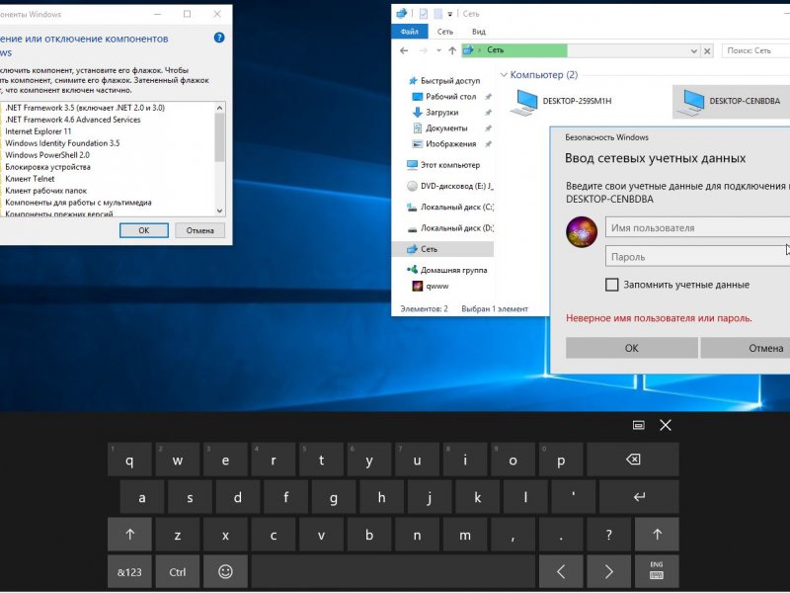Click the Сеть path in address bar
Viewport: 790px width, 593px height.
[496, 50]
